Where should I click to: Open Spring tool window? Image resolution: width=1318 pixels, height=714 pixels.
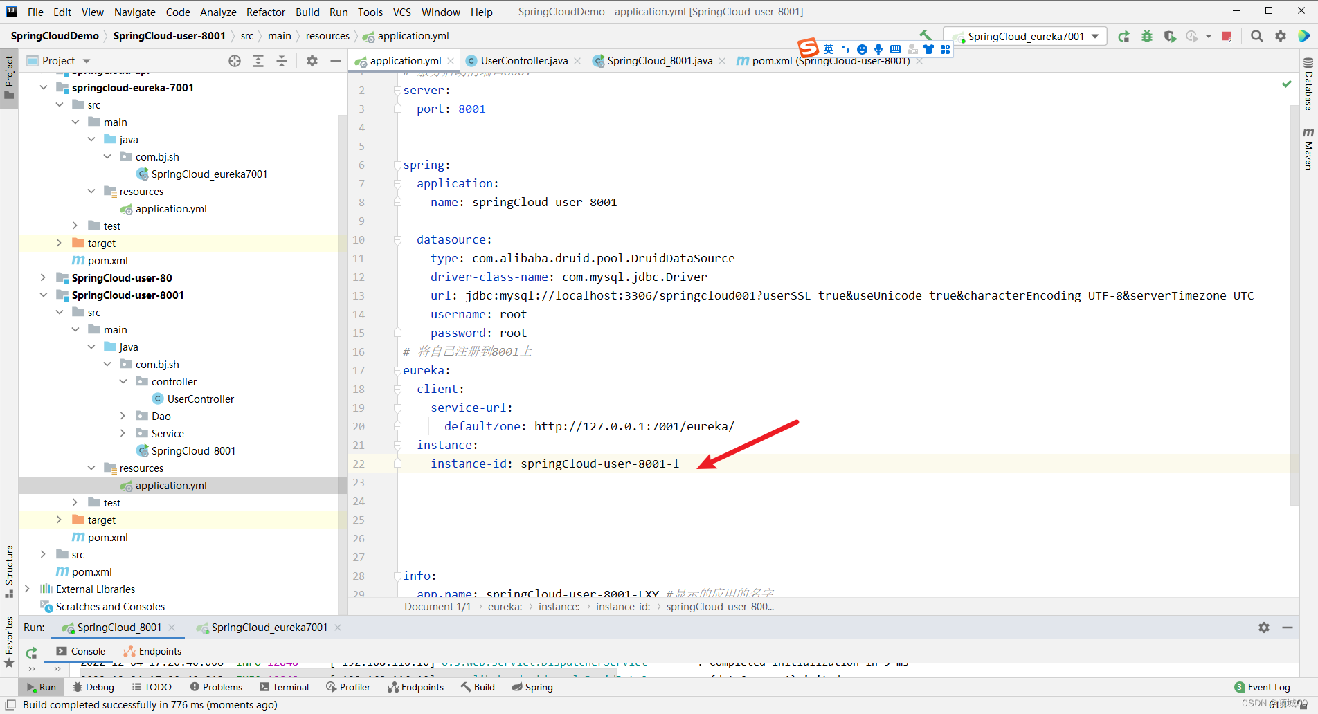532,687
